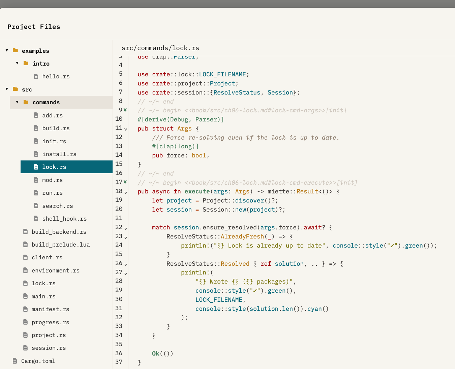This screenshot has width=455, height=369.
Task: Click the src folder icon
Action: click(15, 89)
